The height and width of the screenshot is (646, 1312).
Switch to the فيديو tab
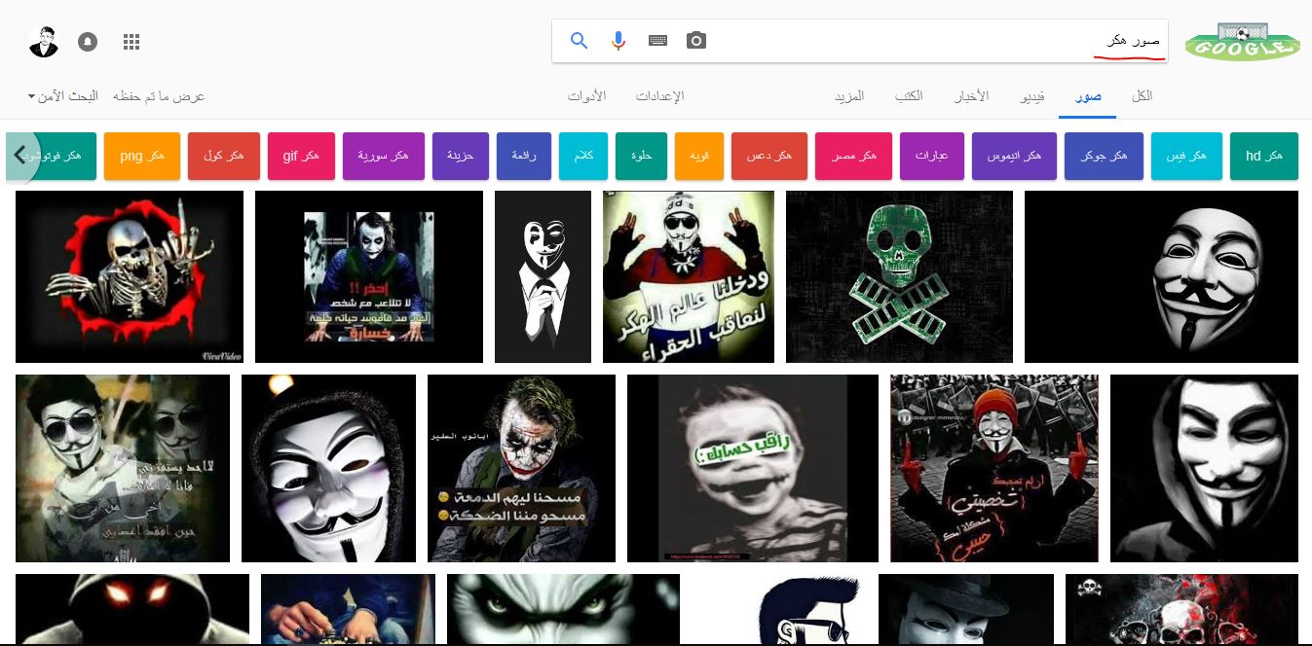[x=1032, y=96]
